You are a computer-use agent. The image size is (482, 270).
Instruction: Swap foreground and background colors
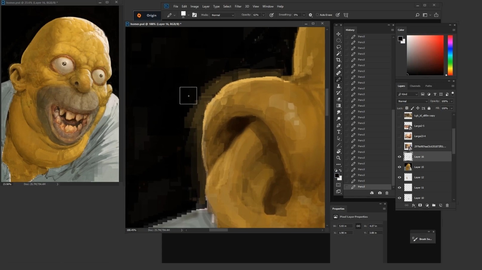[x=340, y=170]
